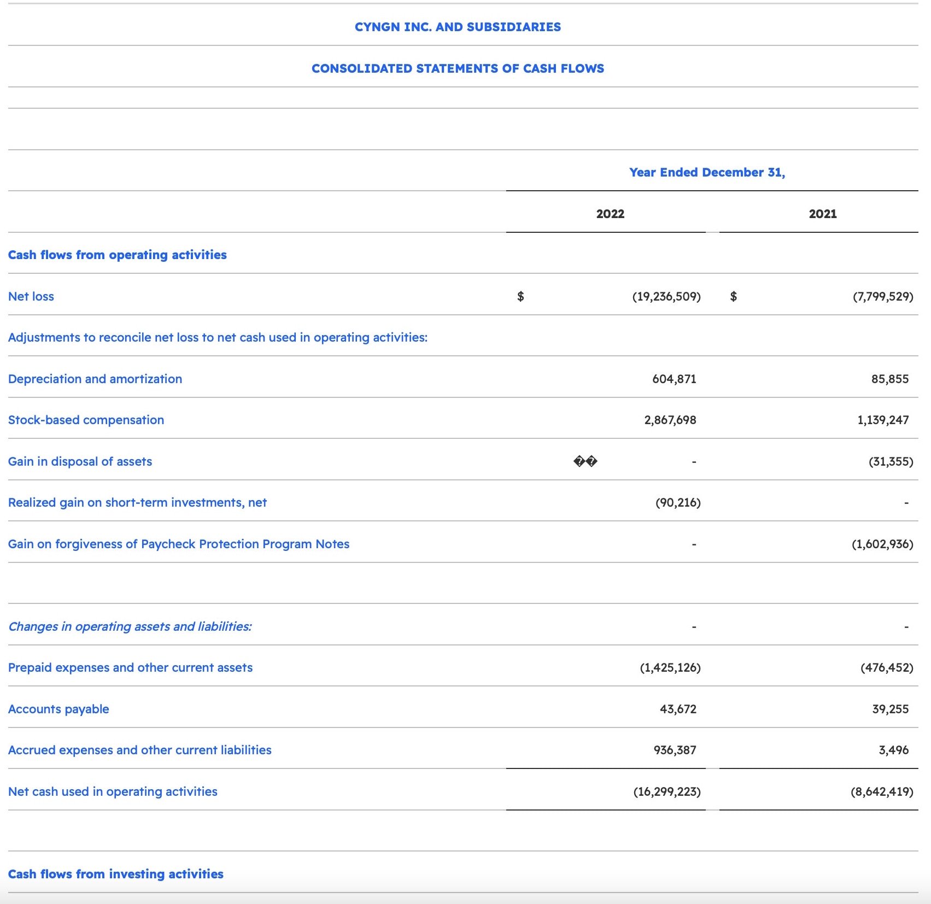The height and width of the screenshot is (904, 931).
Task: Select depreciation value 85,855
Action: point(890,379)
